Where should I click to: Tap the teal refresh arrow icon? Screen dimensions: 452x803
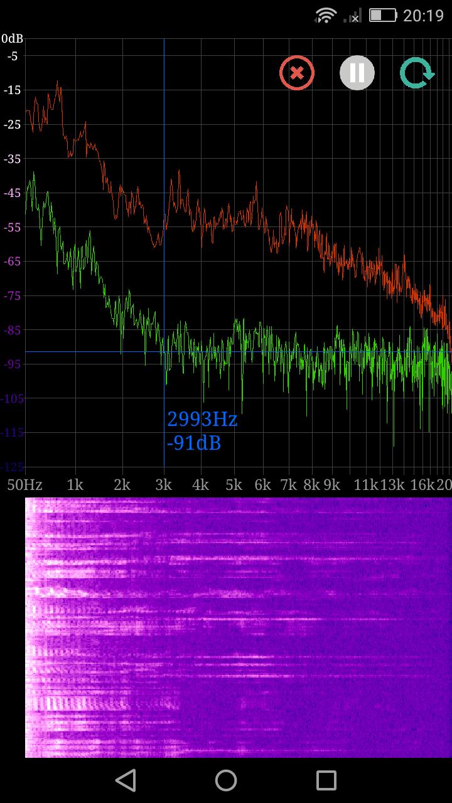(417, 73)
